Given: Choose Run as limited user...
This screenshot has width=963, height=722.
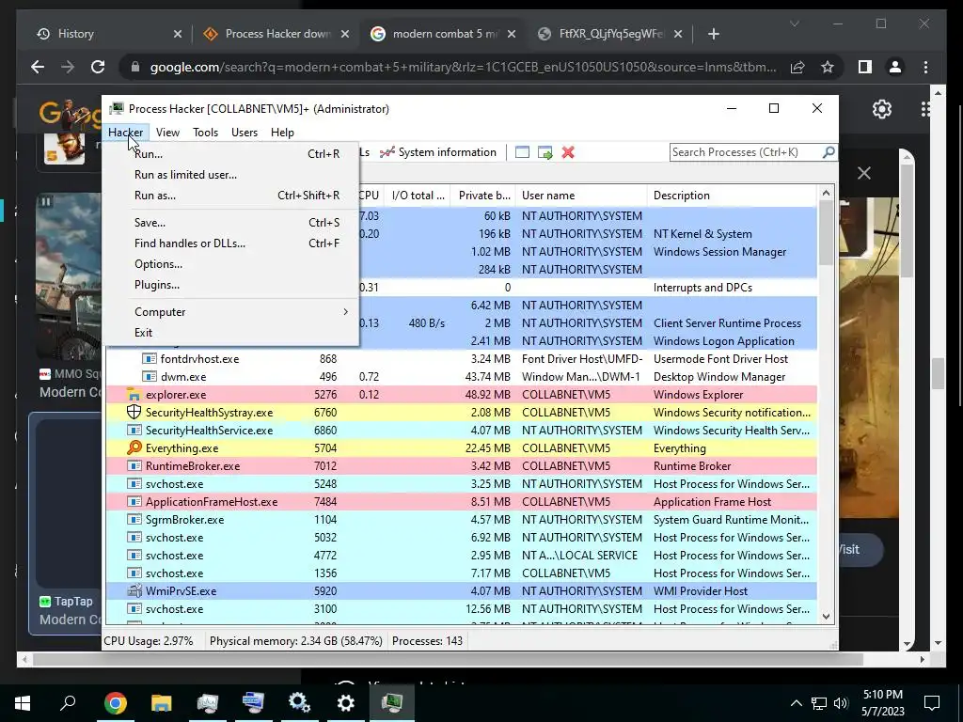Looking at the screenshot, I should click(230, 174).
